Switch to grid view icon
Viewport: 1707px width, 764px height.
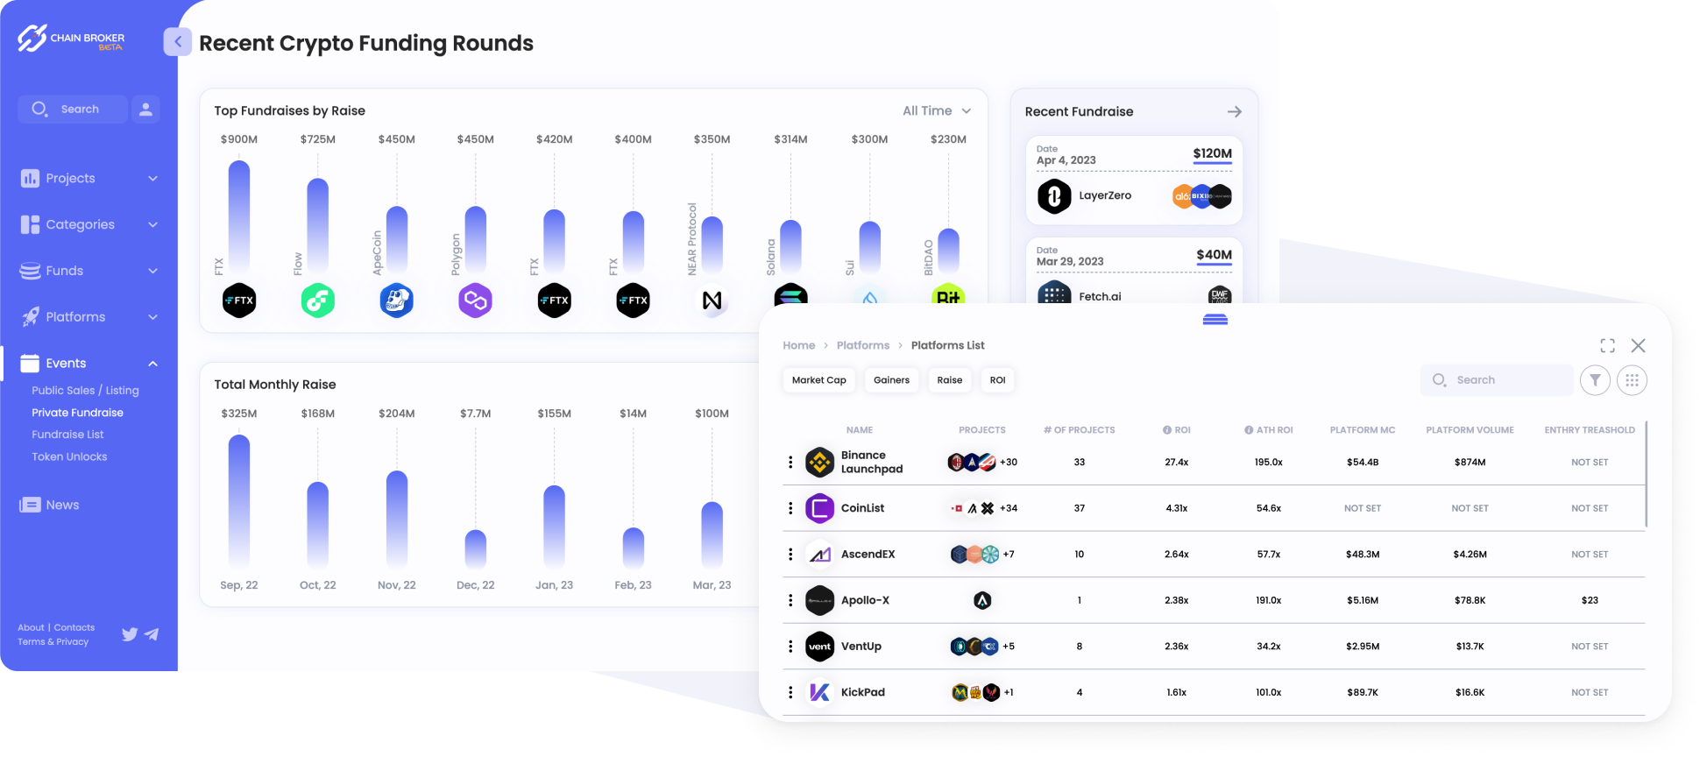(x=1631, y=380)
